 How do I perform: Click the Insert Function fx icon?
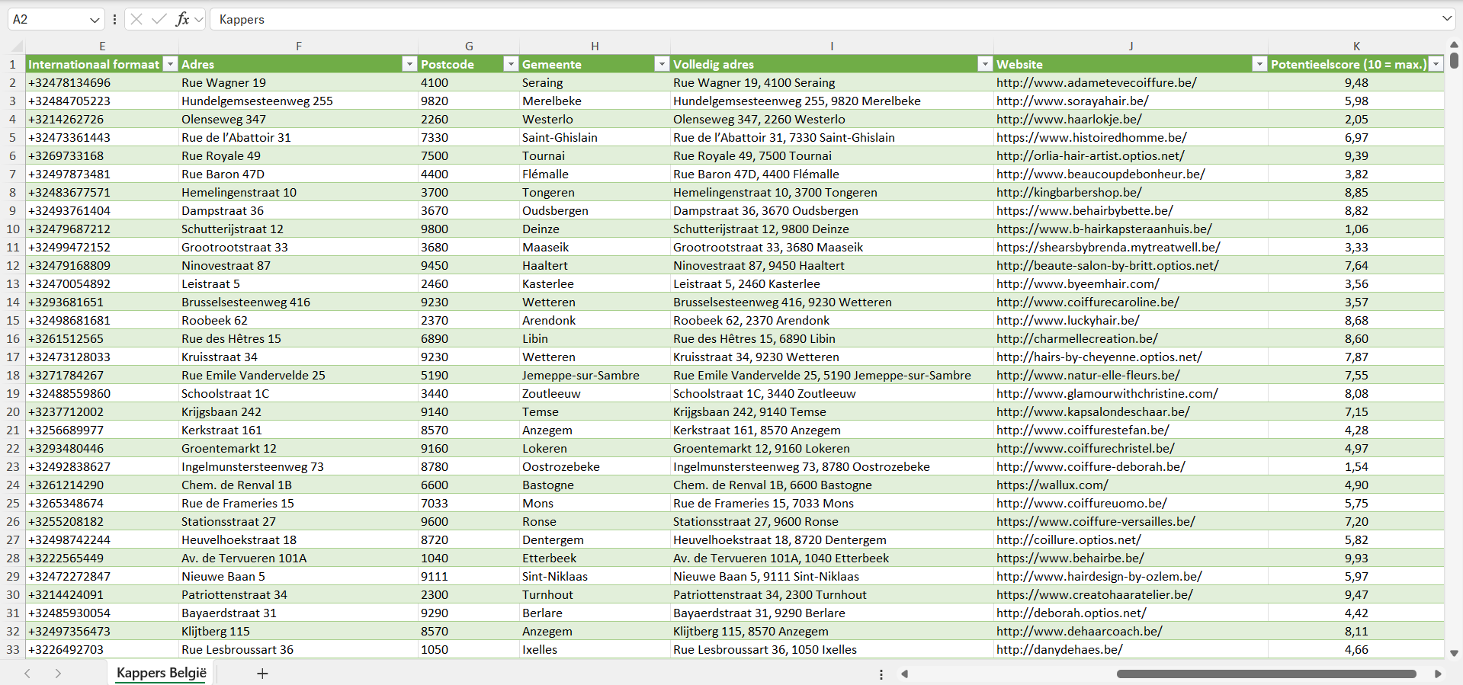(x=182, y=19)
